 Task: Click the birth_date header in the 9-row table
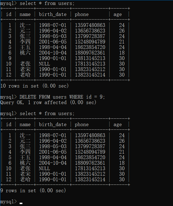53,124
